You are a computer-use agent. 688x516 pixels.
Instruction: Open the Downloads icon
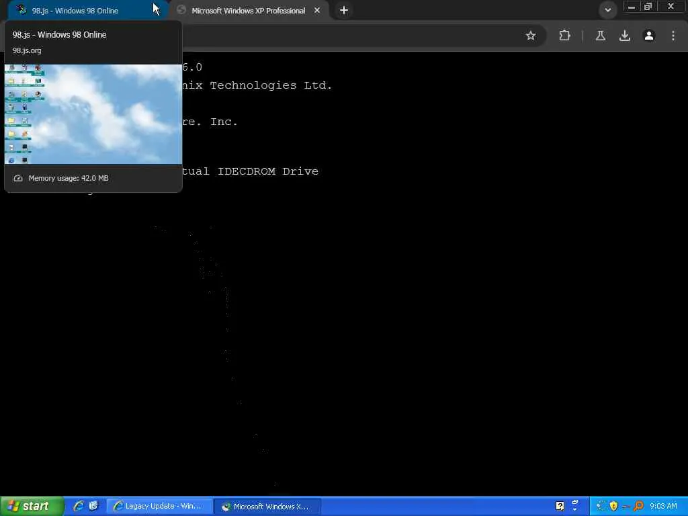click(x=625, y=36)
